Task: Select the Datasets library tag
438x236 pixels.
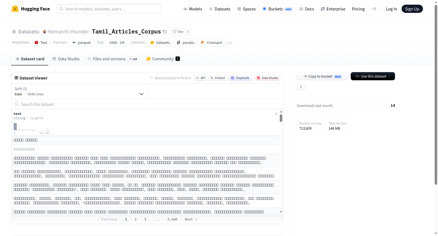Action: coord(160,42)
